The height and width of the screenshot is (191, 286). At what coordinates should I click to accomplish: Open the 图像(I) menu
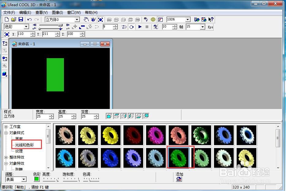(58, 13)
